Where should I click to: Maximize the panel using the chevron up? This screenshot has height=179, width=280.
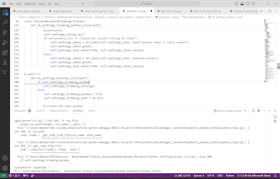pyautogui.click(x=270, y=110)
